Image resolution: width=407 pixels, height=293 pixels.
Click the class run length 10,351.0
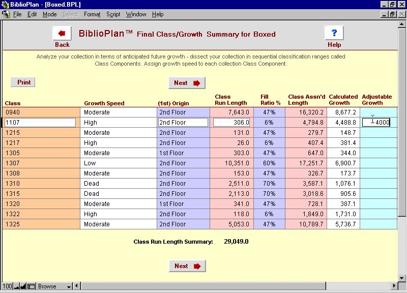(231, 163)
